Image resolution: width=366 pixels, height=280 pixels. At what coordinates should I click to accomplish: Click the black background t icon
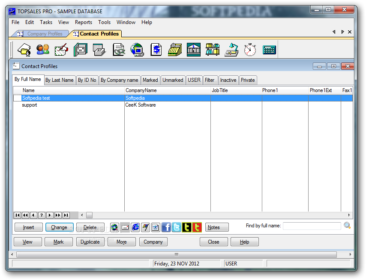coord(187,227)
